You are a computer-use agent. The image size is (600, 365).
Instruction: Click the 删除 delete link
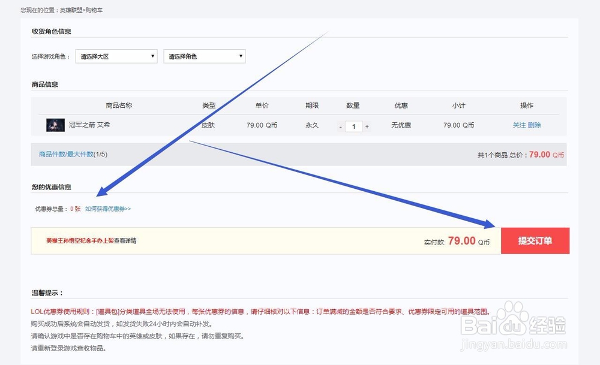pos(534,125)
